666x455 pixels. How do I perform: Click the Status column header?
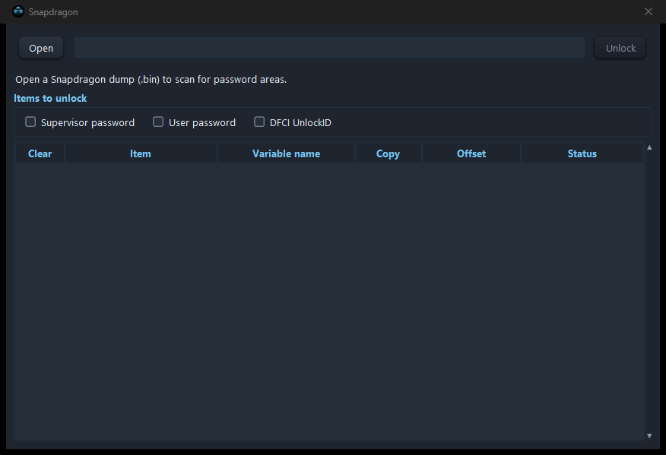[582, 153]
